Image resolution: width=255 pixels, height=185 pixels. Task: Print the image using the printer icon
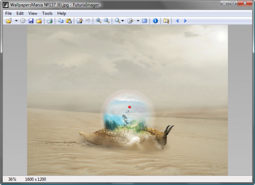coord(50,21)
